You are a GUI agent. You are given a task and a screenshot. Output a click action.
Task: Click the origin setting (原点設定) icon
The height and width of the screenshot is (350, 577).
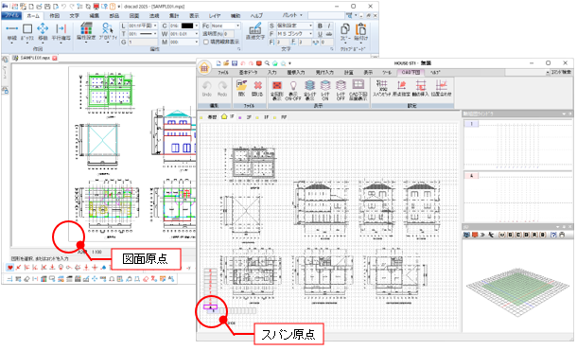[x=401, y=89]
